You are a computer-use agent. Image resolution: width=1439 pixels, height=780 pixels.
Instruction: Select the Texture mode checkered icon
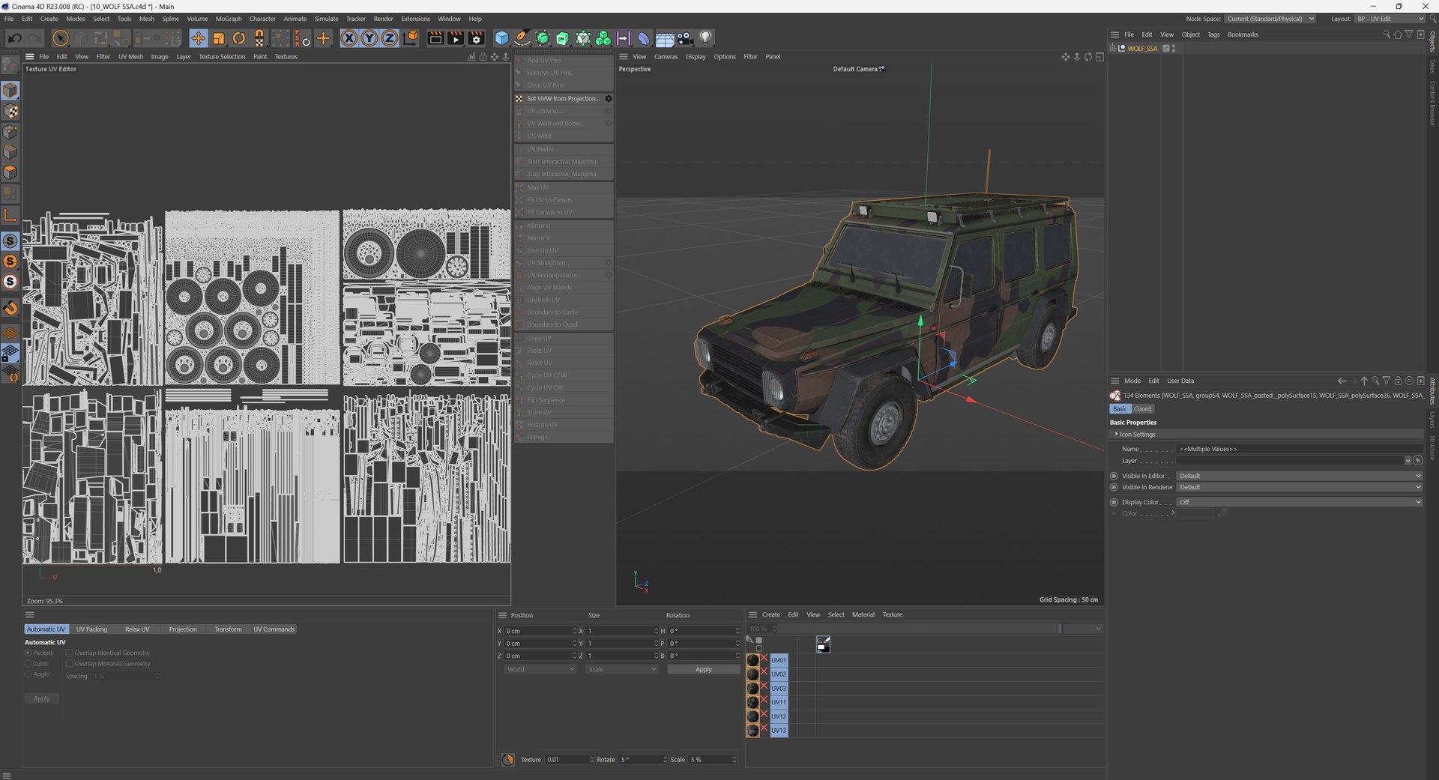tap(10, 111)
